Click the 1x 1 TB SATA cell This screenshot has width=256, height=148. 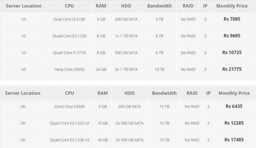[x=126, y=36]
